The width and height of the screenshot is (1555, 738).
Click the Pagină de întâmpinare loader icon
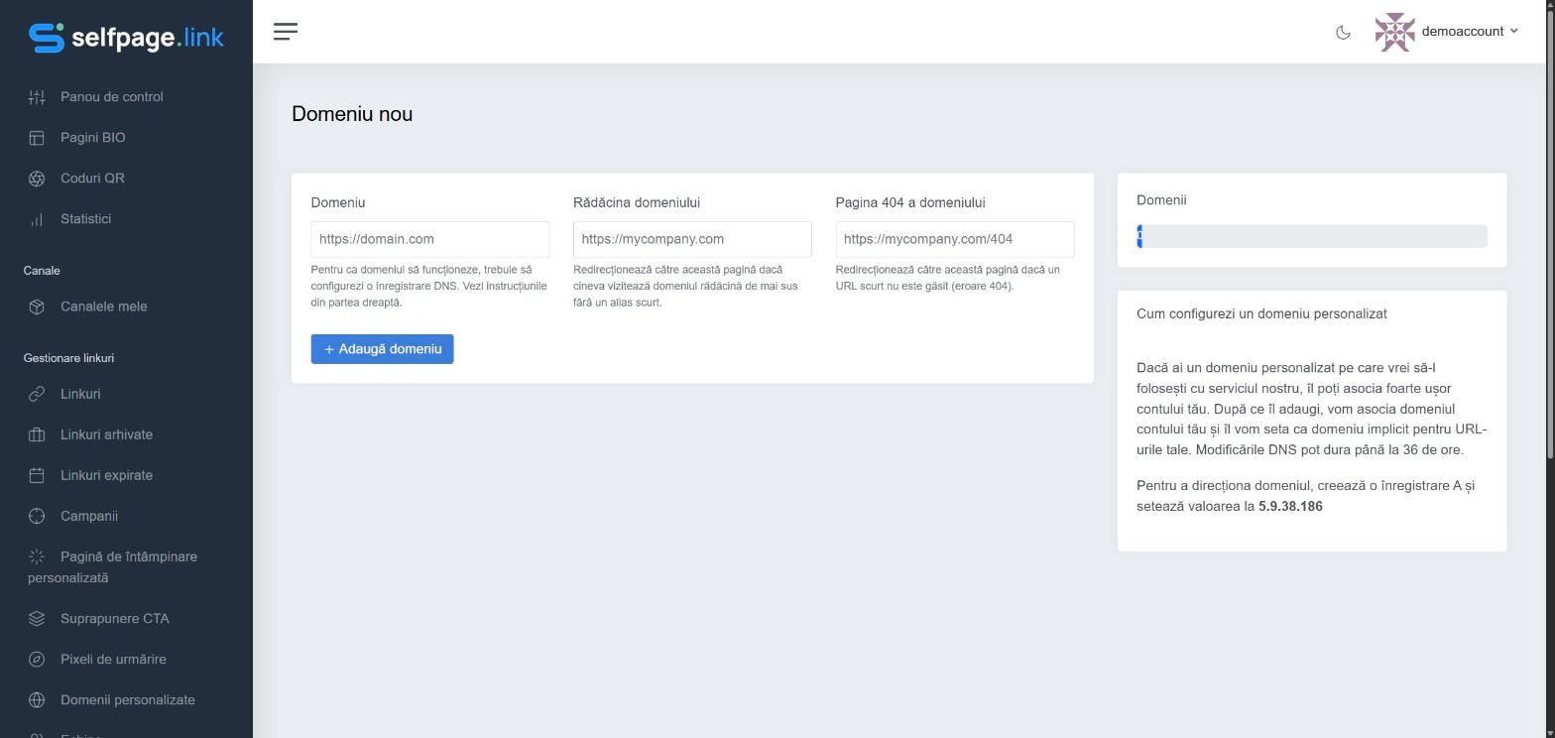[x=37, y=556]
